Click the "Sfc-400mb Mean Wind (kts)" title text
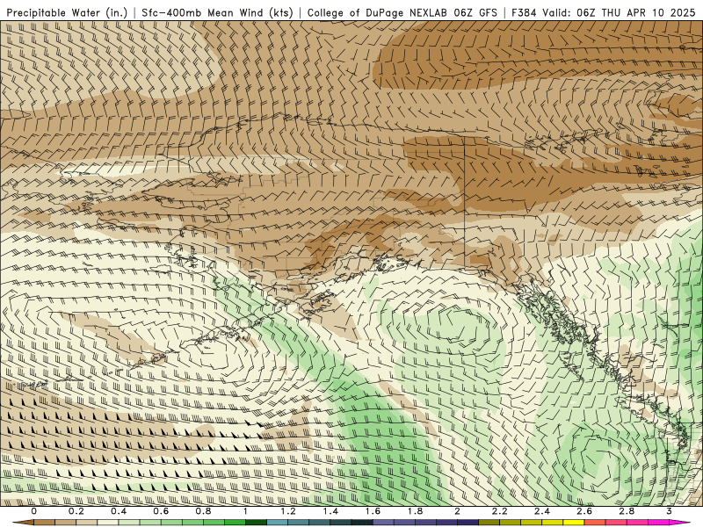703x527 pixels. tap(217, 13)
